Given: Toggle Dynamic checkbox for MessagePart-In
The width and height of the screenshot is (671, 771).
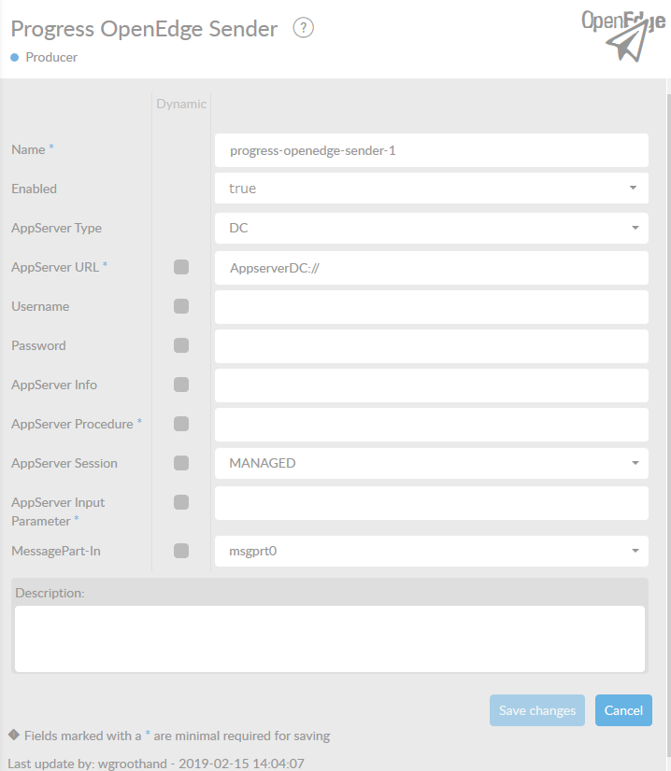Looking at the screenshot, I should click(181, 551).
